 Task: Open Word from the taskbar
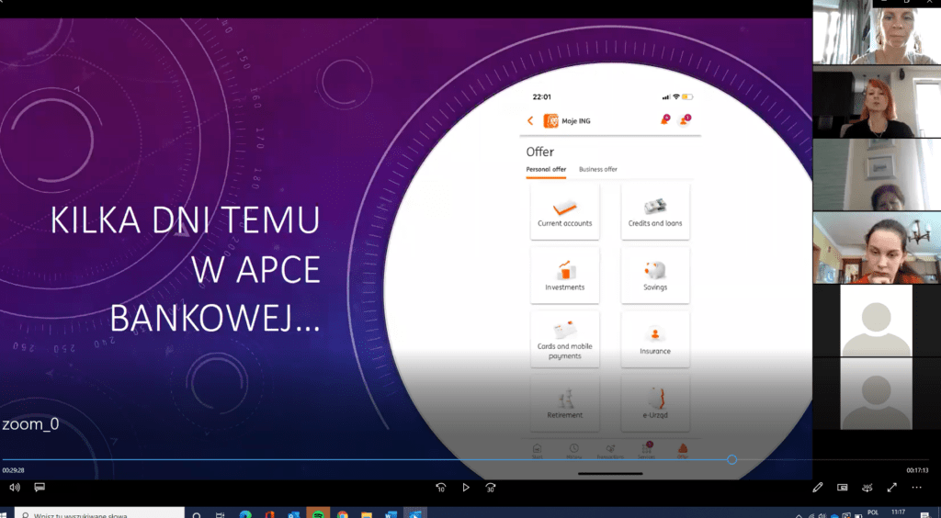391,514
